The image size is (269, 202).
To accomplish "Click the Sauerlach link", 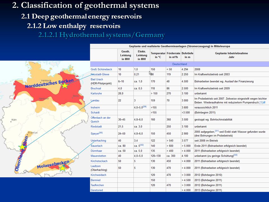I will click(96, 146).
